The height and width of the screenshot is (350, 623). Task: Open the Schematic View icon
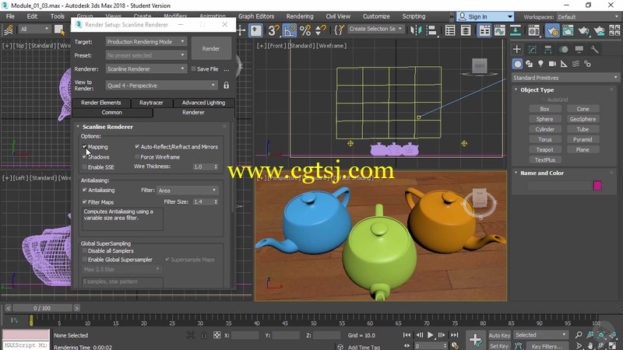click(x=515, y=30)
